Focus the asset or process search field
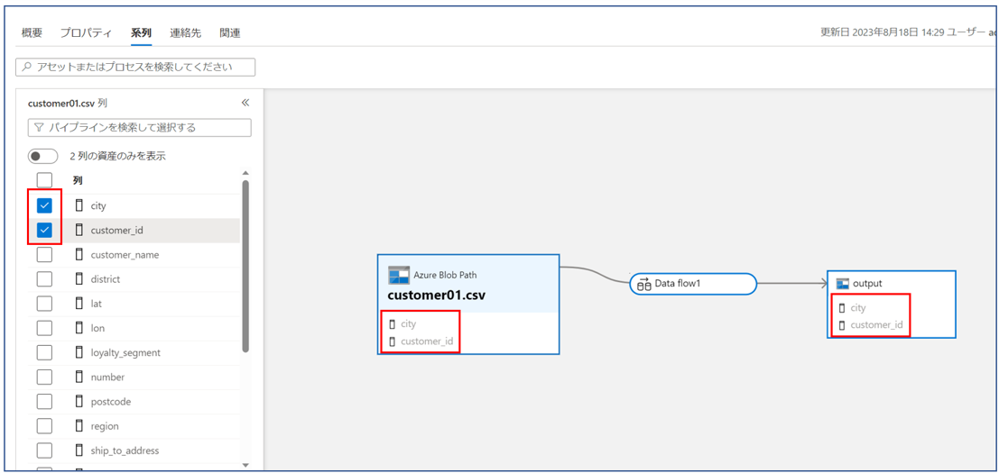 (140, 67)
